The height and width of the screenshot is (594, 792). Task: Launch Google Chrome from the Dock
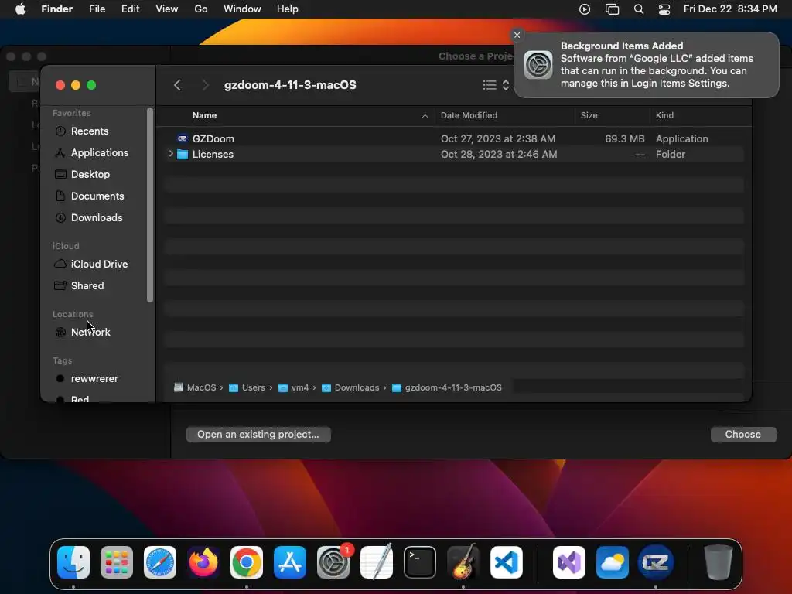click(247, 562)
